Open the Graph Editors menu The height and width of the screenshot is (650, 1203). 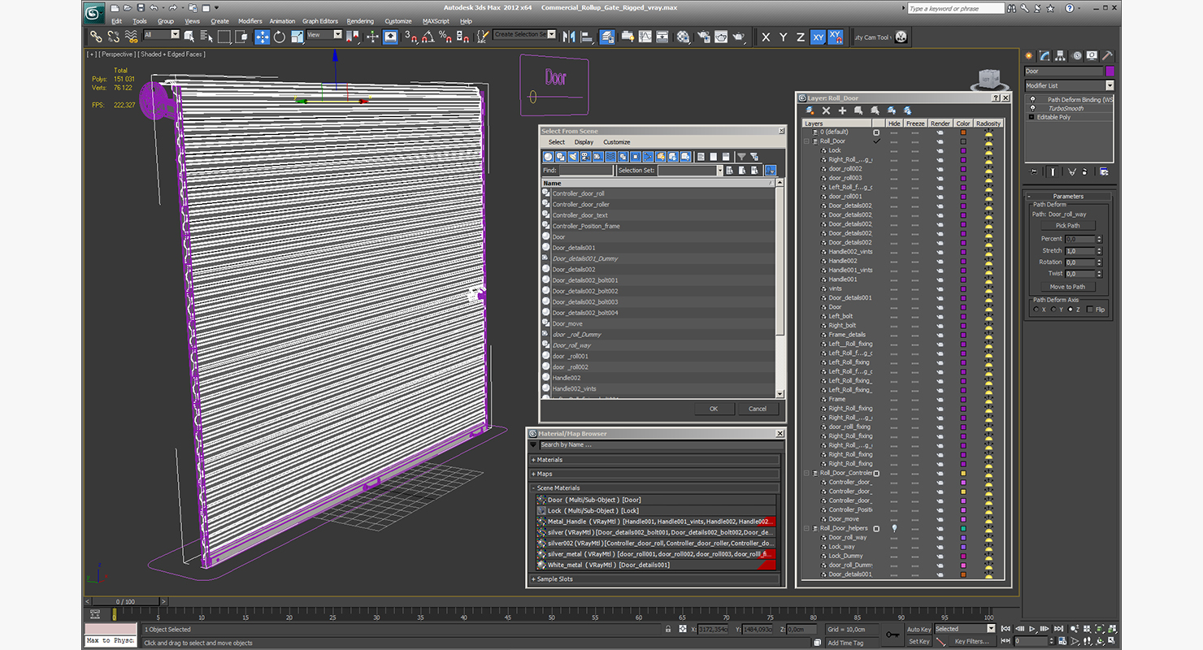click(x=320, y=21)
